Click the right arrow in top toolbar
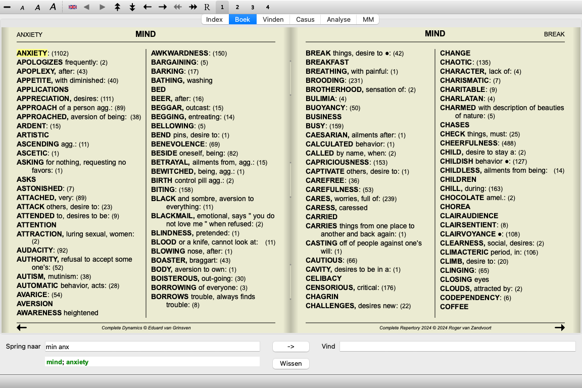The width and height of the screenshot is (582, 388). pos(163,7)
